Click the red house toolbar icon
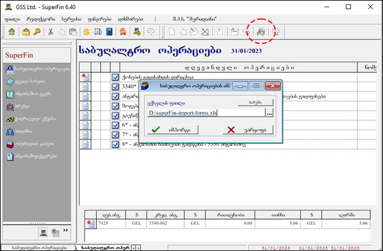The width and height of the screenshot is (383, 251). tap(123, 32)
